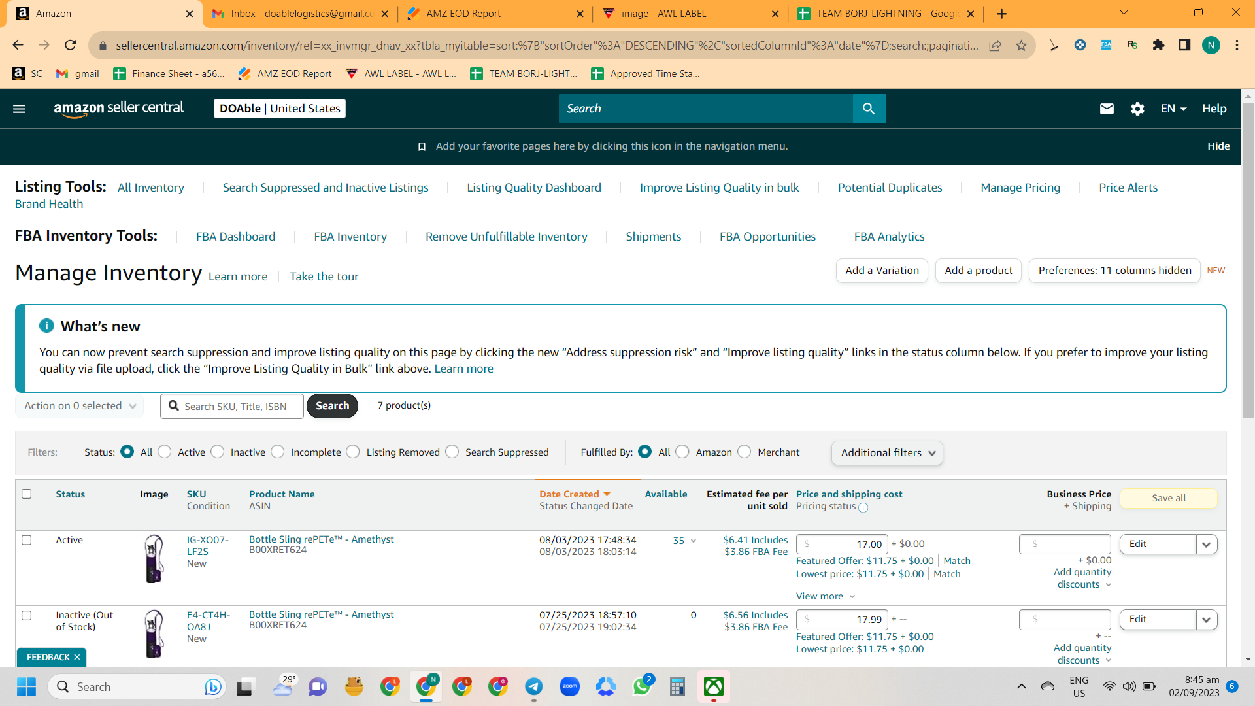Click the price field showing 17.00

coord(843,545)
